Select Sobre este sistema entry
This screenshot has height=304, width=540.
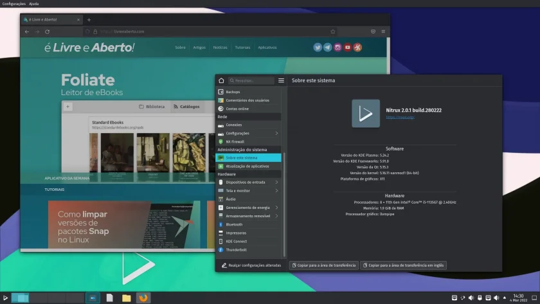248,157
